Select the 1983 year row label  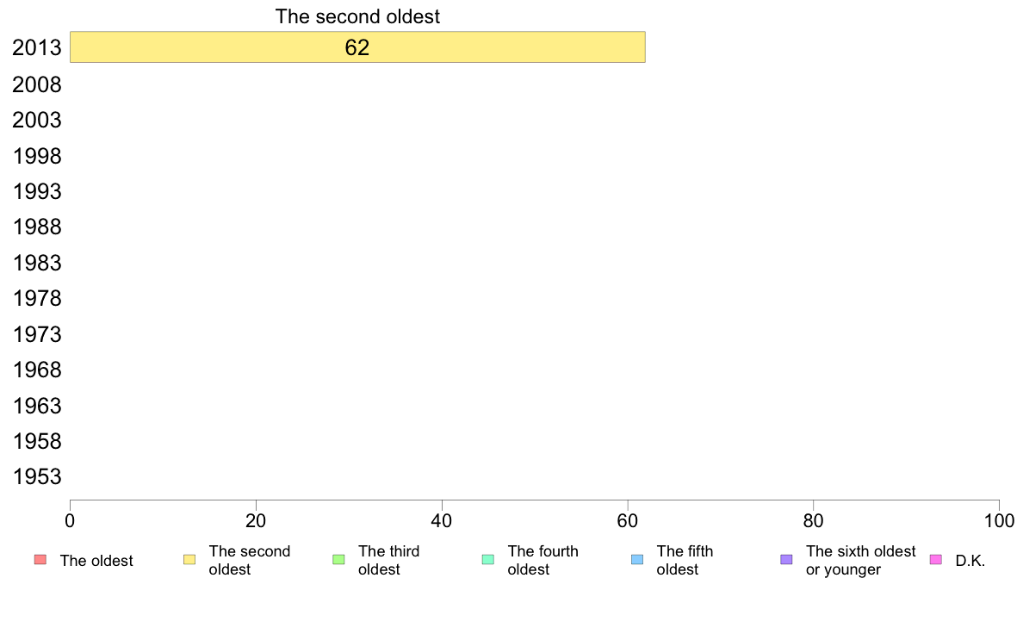tap(37, 263)
